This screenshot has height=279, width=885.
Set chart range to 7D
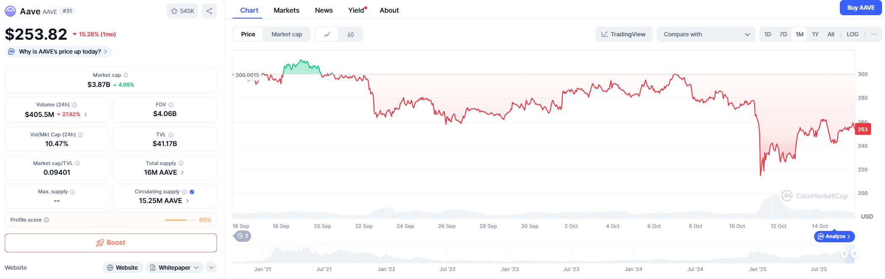point(783,34)
